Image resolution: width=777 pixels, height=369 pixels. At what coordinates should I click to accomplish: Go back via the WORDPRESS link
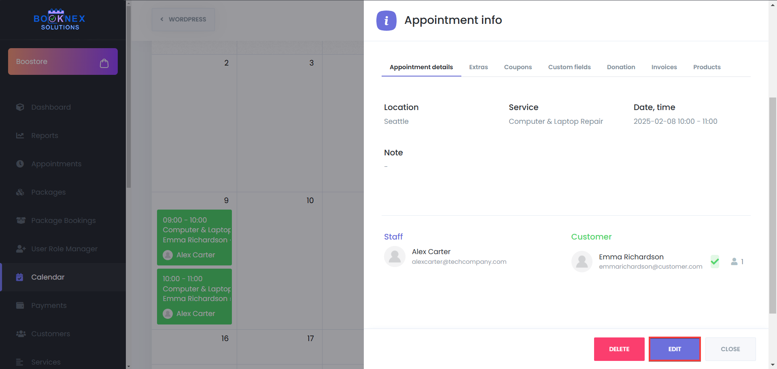pyautogui.click(x=183, y=19)
